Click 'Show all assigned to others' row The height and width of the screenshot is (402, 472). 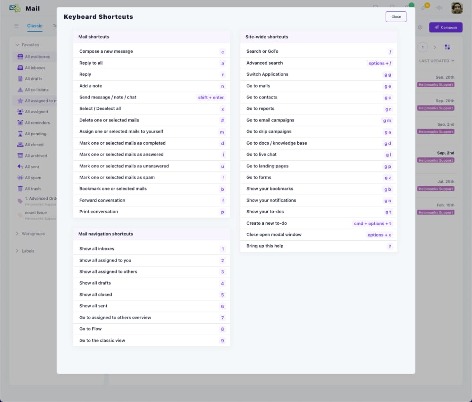(x=152, y=272)
